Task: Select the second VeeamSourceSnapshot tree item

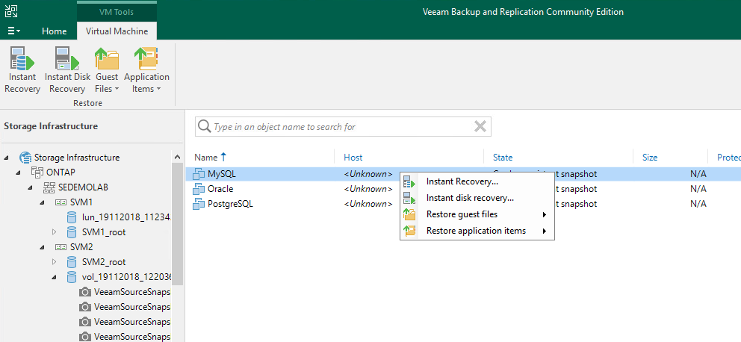Action: (132, 307)
